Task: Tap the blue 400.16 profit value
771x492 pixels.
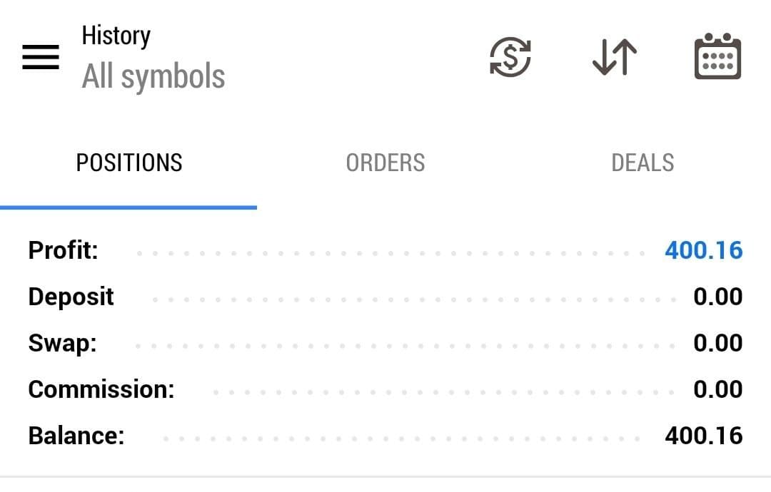Action: click(703, 250)
